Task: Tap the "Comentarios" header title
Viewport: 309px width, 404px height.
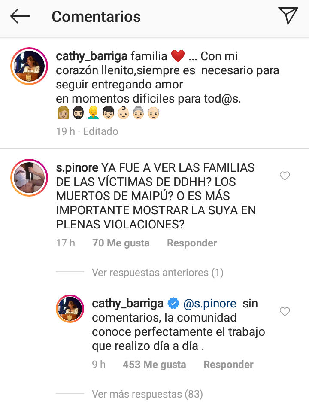Action: coord(96,17)
